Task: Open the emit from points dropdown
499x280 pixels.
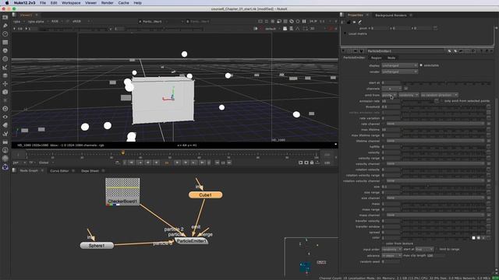Action: point(389,95)
